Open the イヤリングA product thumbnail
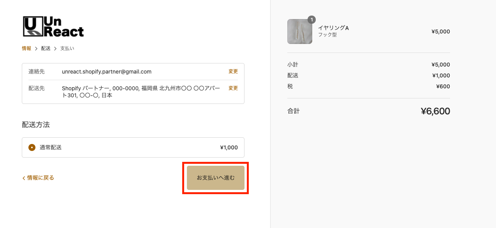This screenshot has width=496, height=228. 300,32
